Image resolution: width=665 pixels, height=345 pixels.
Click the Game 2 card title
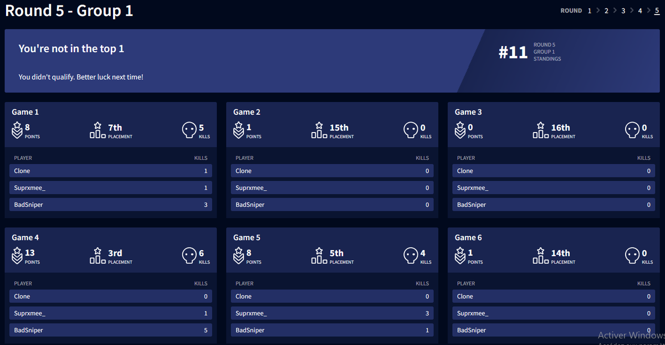pos(247,112)
